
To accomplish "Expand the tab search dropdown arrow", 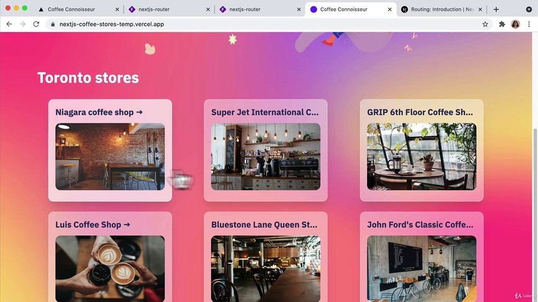I will 529,9.
